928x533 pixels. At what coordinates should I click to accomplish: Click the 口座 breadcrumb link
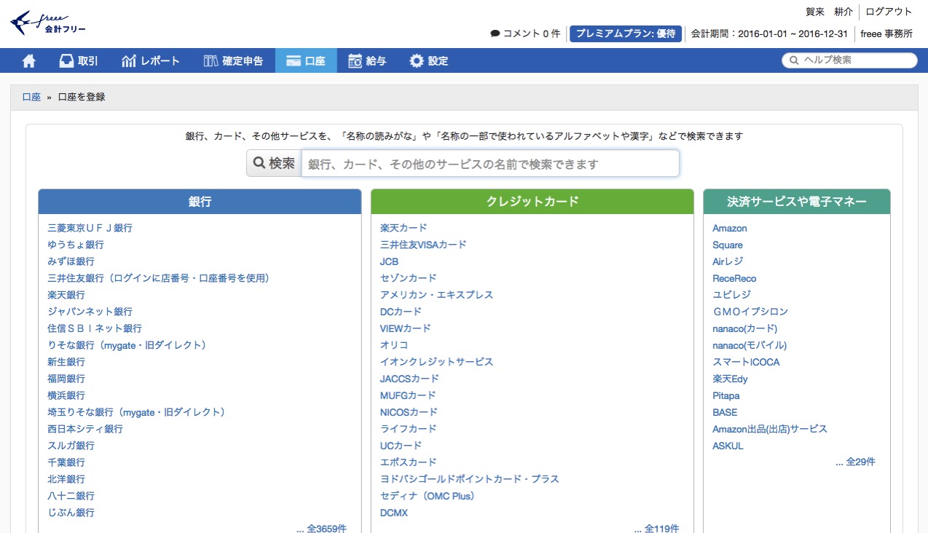pyautogui.click(x=31, y=97)
